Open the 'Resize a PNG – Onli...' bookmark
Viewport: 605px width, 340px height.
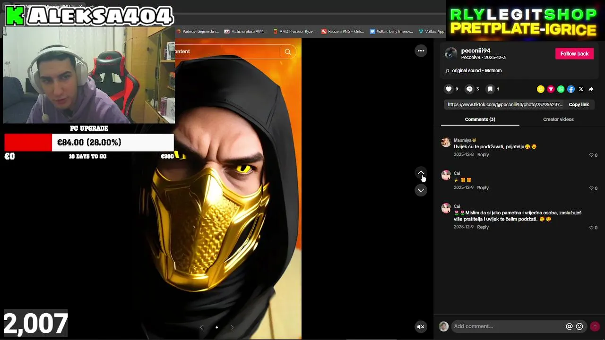click(x=343, y=31)
